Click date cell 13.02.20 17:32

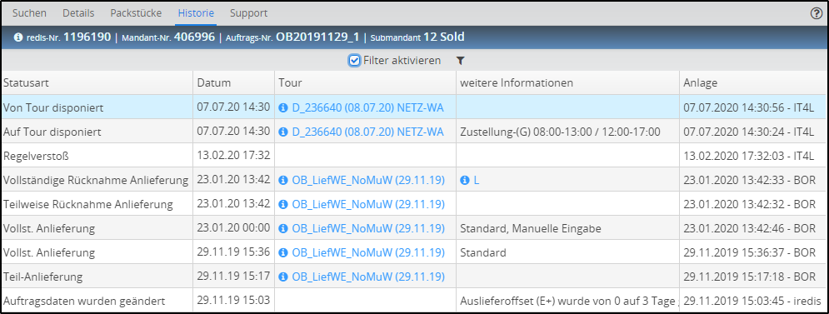click(233, 156)
